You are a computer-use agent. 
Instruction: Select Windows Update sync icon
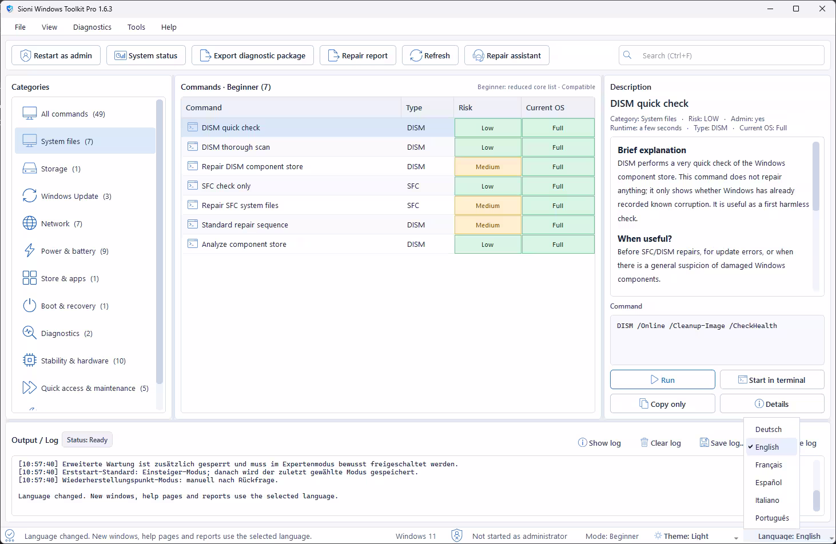coord(30,196)
